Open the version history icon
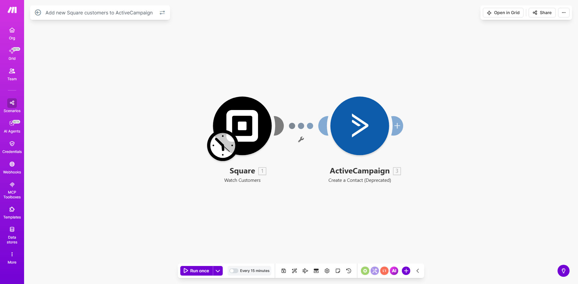578x284 pixels. [349, 271]
